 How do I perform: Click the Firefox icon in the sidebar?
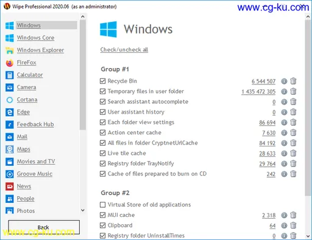click(10, 63)
